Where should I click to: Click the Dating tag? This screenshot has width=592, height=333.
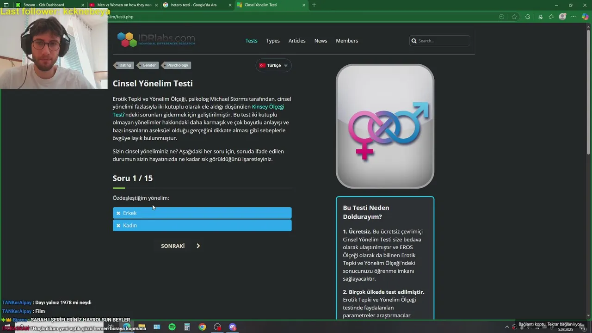pyautogui.click(x=124, y=65)
